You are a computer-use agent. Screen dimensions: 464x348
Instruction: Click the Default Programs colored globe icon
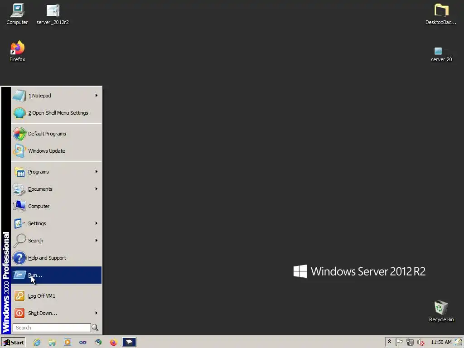click(x=19, y=134)
